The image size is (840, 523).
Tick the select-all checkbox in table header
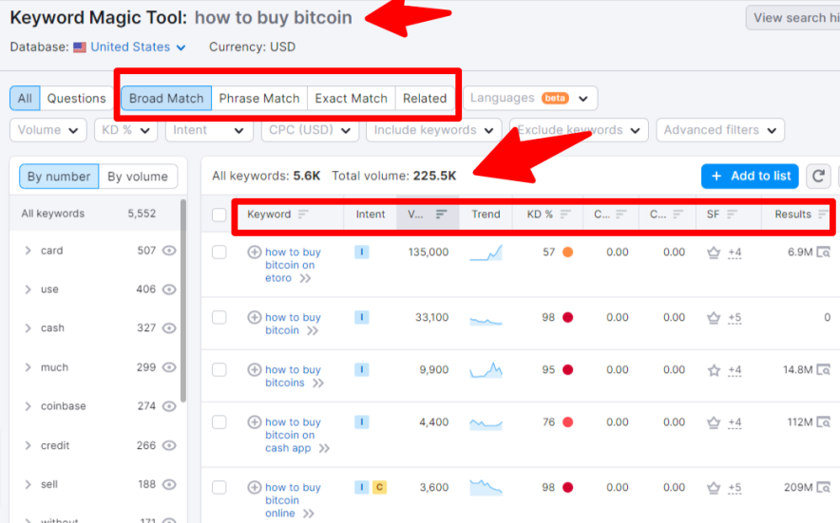pyautogui.click(x=220, y=215)
